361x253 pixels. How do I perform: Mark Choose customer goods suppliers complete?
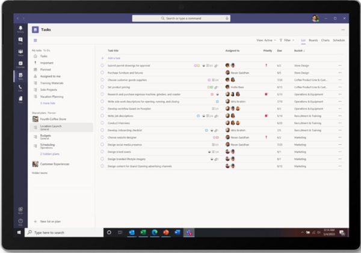102,80
